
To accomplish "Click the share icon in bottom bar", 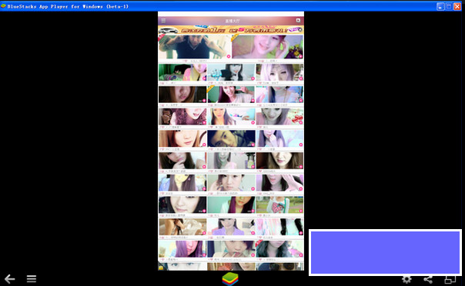I will coord(428,279).
